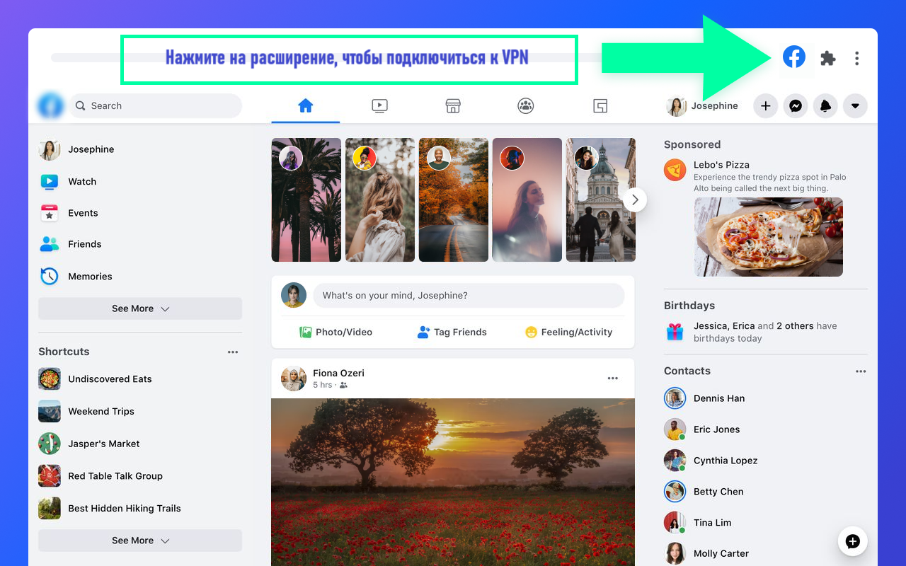The height and width of the screenshot is (566, 906).
Task: Click the next stories arrow
Action: pos(634,200)
